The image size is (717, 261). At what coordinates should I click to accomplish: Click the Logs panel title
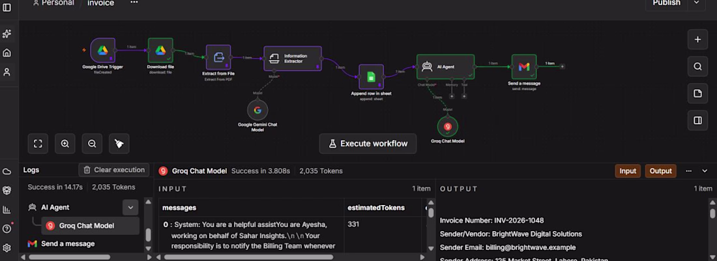(x=31, y=170)
